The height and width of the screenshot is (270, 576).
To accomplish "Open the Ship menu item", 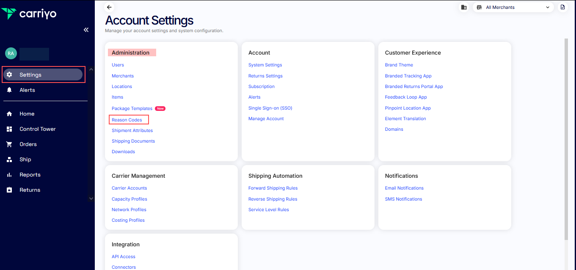I will [x=25, y=160].
